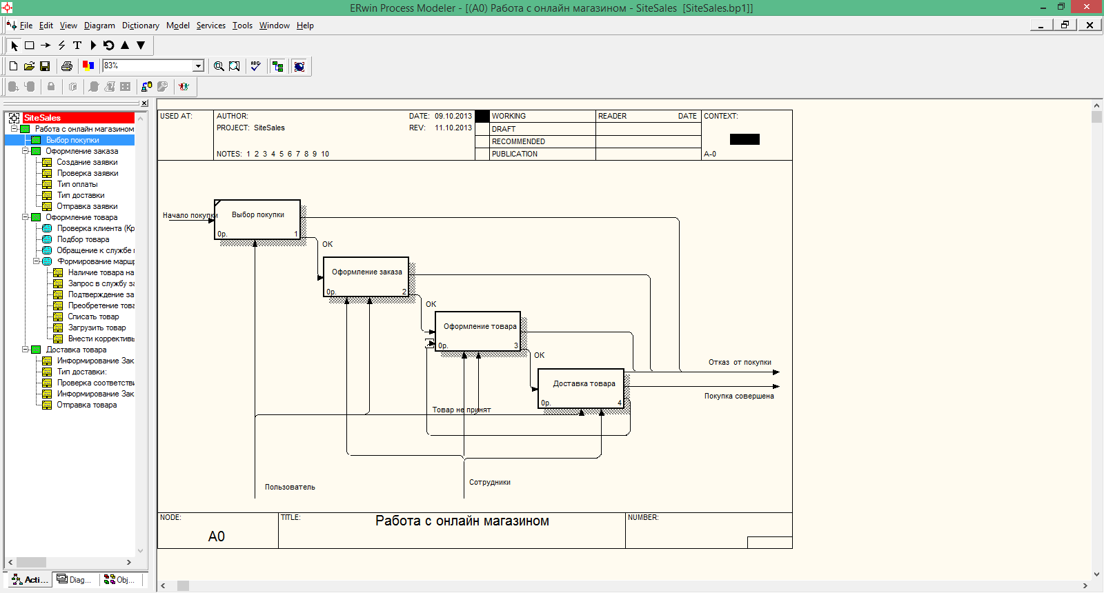Image resolution: width=1104 pixels, height=593 pixels.
Task: Collapse the Доставка товара tree node
Action: [26, 350]
